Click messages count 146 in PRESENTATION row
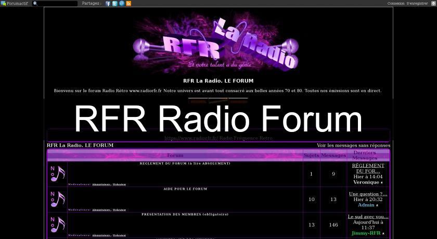 [x=333, y=225]
